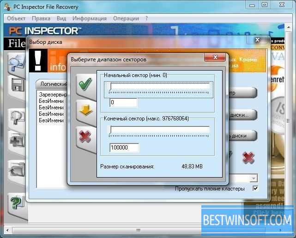Click the floppy disk save icon in sidebar

[x=18, y=86]
